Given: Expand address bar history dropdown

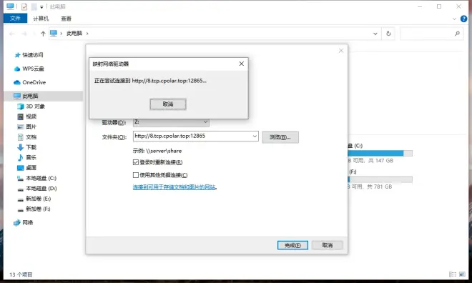Looking at the screenshot, I should pyautogui.click(x=375, y=34).
